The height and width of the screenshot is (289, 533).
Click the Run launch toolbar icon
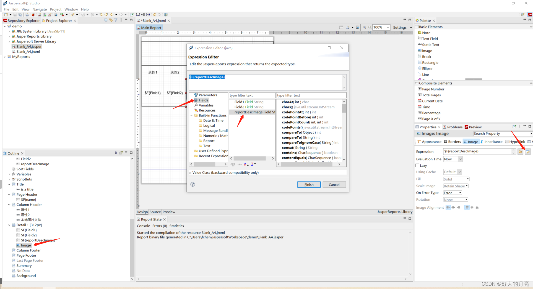62,15
